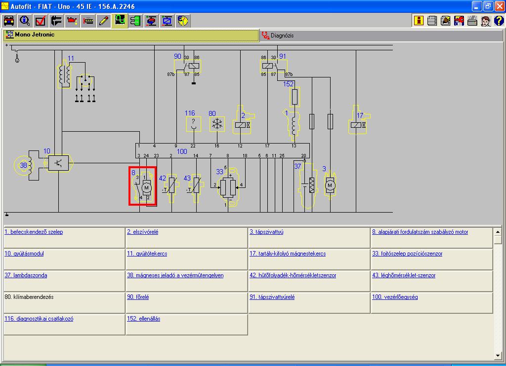Open link '3. tápszivattyú'
This screenshot has height=366, width=506.
(266, 232)
